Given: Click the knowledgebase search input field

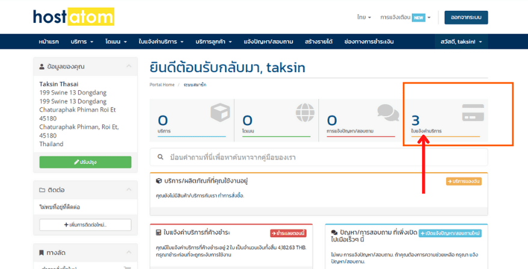Looking at the screenshot, I should pyautogui.click(x=319, y=157).
